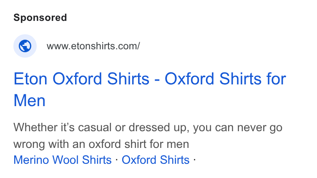This screenshot has width=317, height=178.
Task: Visit the Merino Wool Shirts sitelink
Action: [x=63, y=160]
